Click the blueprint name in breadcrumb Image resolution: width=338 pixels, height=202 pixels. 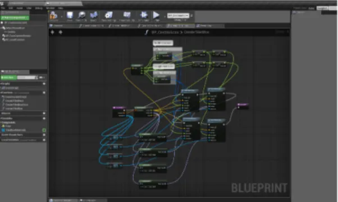[x=165, y=32]
